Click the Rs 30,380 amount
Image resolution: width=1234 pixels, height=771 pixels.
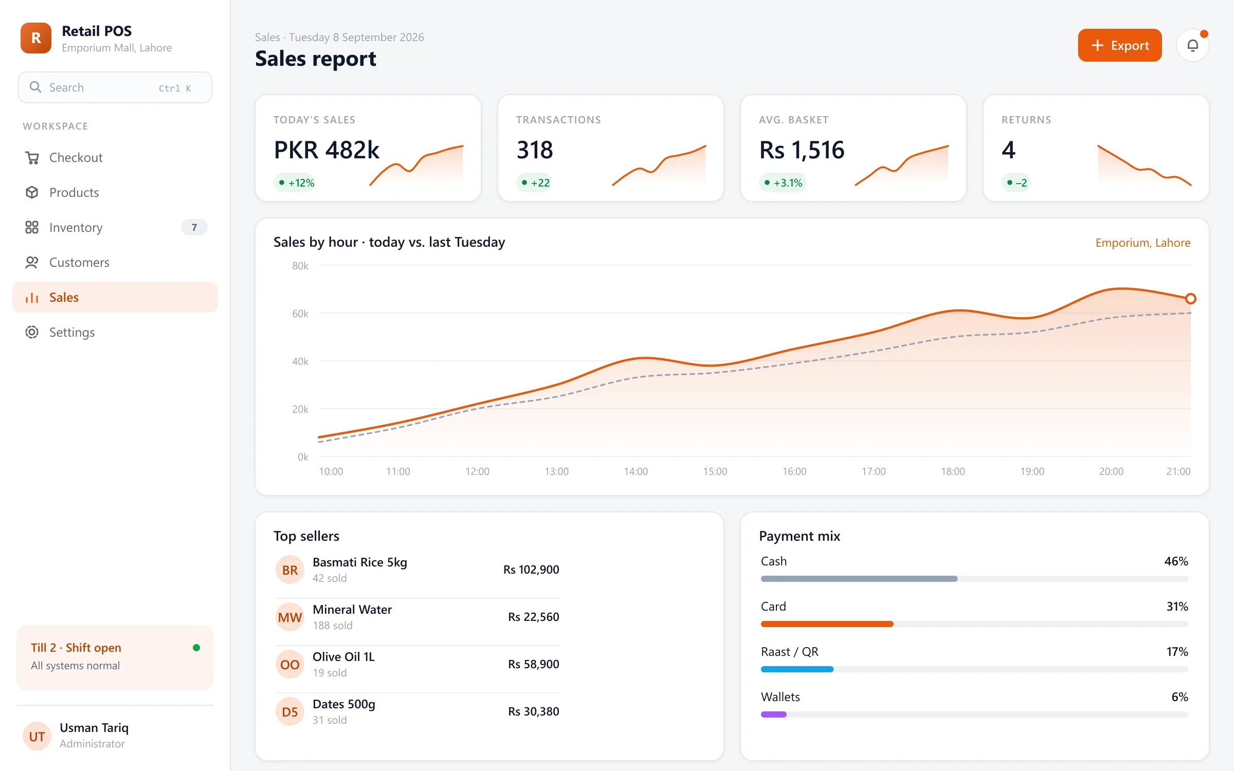[534, 711]
